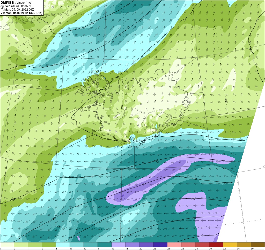Image resolution: width=265 pixels, height=250 pixels.
Task: Choose the 6–8 m/s olive green legend swatch
Action: point(49,245)
